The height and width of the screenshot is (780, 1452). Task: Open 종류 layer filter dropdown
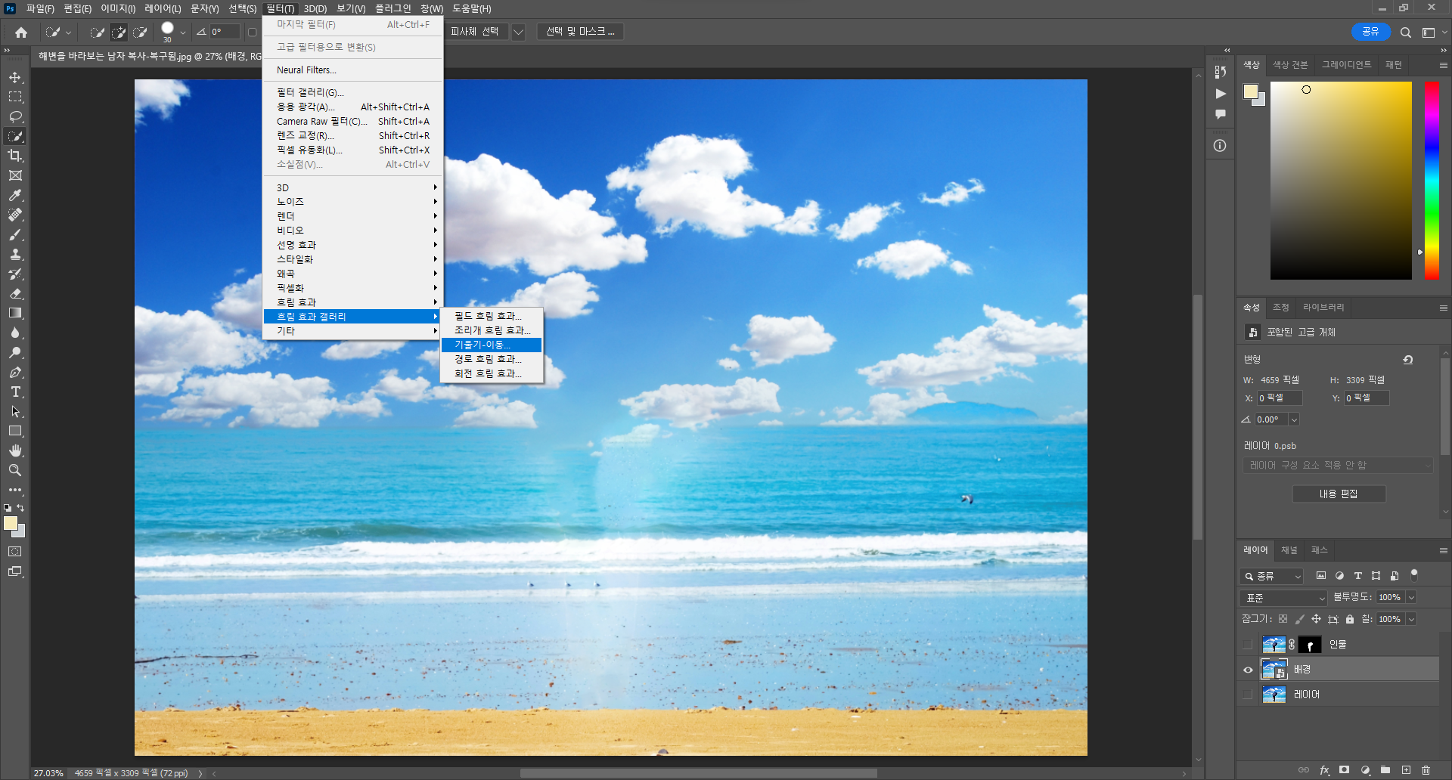coord(1271,576)
